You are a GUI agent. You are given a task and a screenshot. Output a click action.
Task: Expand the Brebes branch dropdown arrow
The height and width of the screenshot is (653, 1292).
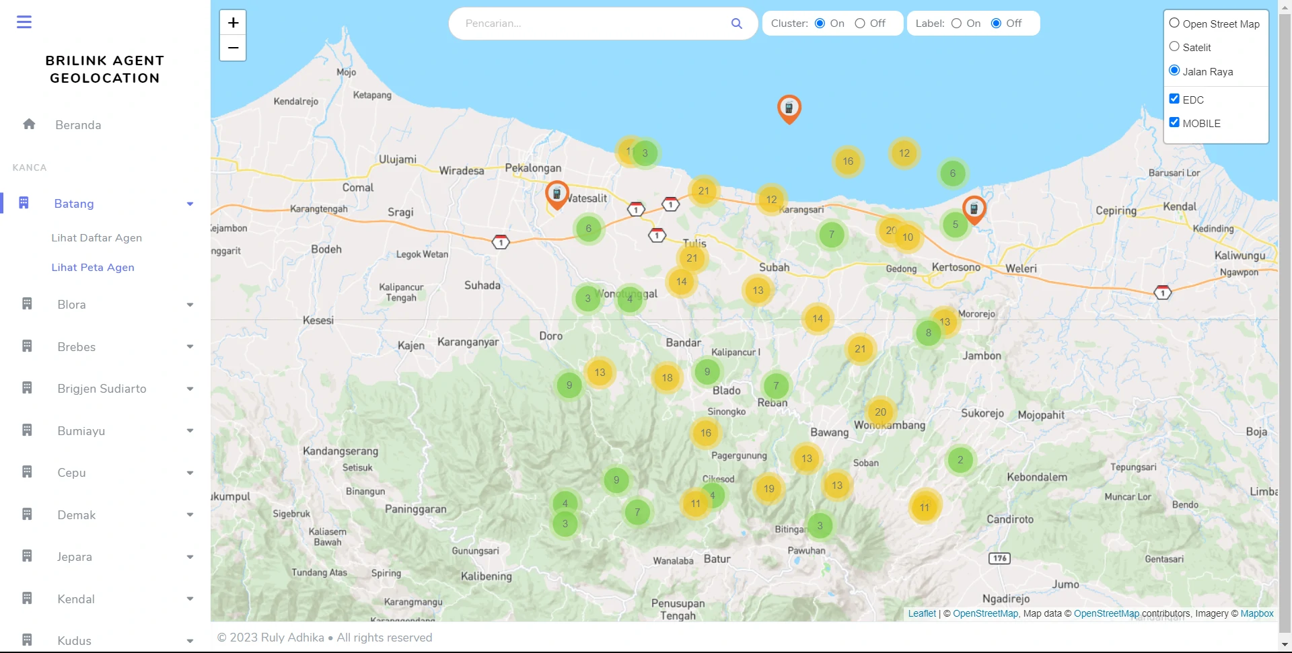[190, 347]
